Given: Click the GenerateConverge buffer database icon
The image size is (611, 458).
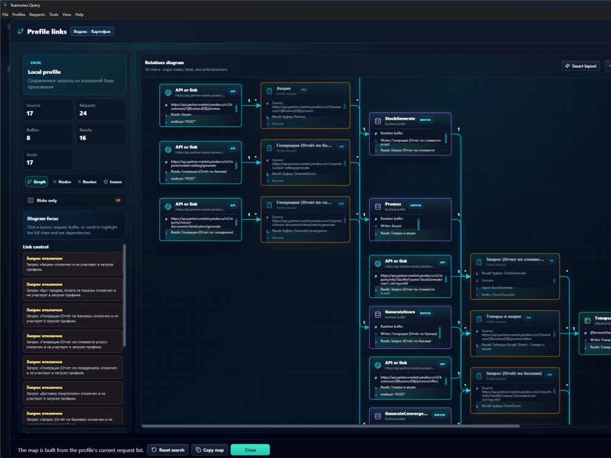Looking at the screenshot, I should 378,416.
